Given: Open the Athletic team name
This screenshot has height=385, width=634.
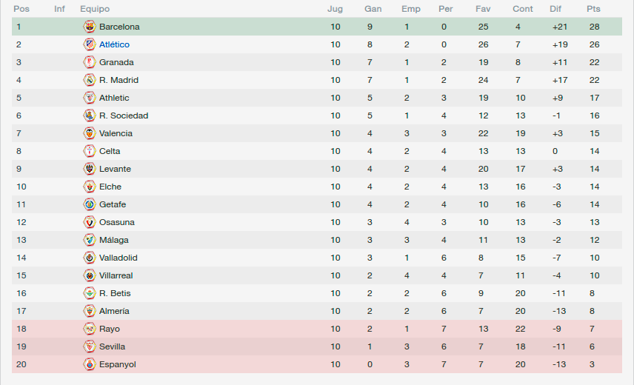Looking at the screenshot, I should [114, 98].
